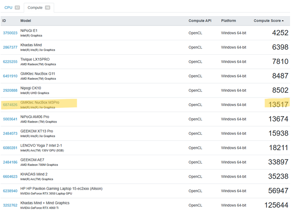Click the score 18211

pyautogui.click(x=279, y=148)
